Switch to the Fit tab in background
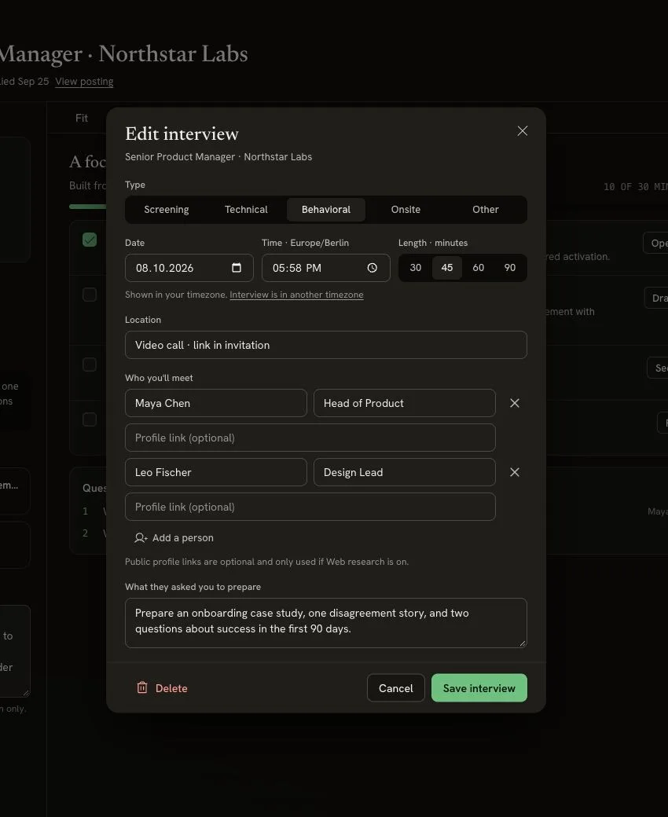Viewport: 668px width, 817px height. coord(82,118)
